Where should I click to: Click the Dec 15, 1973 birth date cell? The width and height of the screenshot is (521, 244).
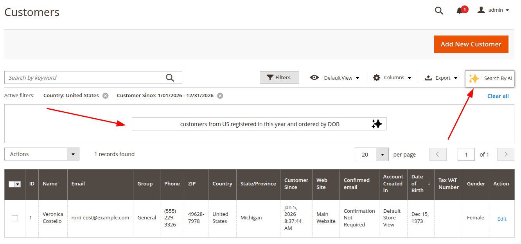[420, 218]
